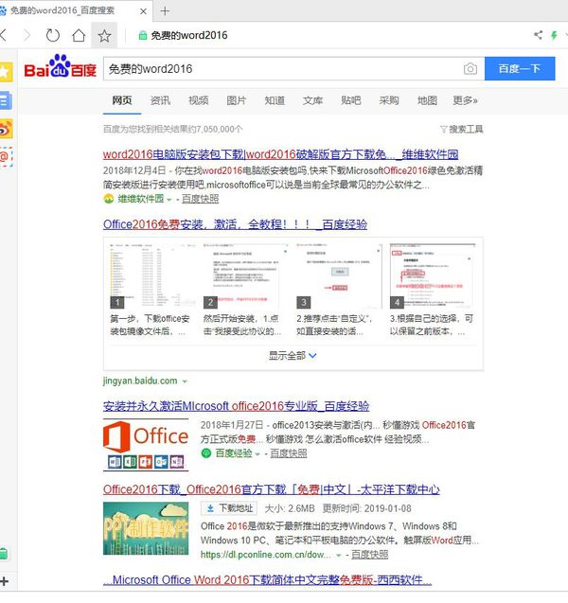This screenshot has height=603, width=568.
Task: Open Office2016下载 太平洋下载中心 link
Action: pyautogui.click(x=272, y=489)
